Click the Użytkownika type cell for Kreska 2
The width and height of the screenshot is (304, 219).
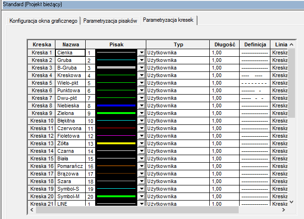(178, 60)
